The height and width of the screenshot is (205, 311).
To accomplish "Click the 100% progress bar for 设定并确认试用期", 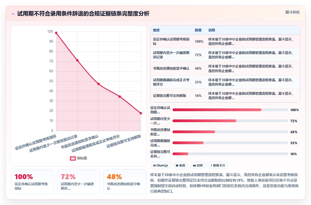I will 230,110.
